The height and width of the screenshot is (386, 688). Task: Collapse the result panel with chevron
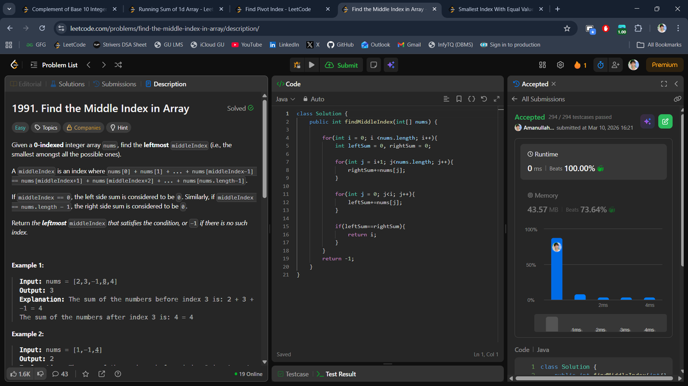coord(676,84)
